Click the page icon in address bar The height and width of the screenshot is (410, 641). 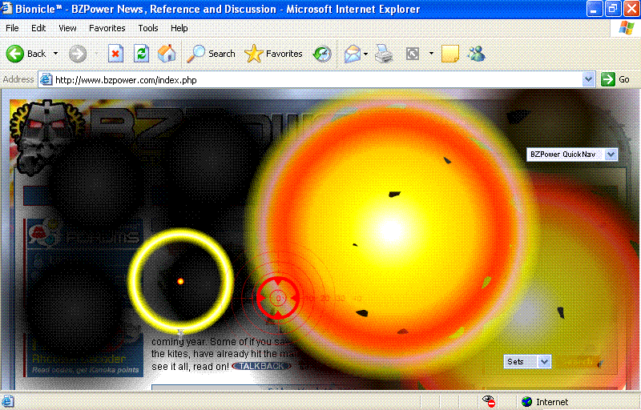click(46, 79)
